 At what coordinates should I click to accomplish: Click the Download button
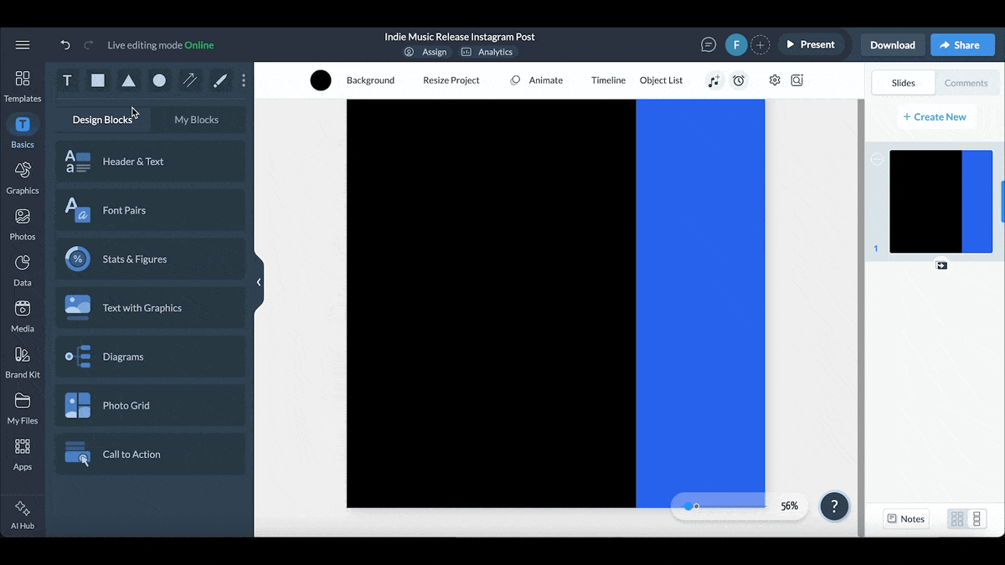pyautogui.click(x=892, y=44)
